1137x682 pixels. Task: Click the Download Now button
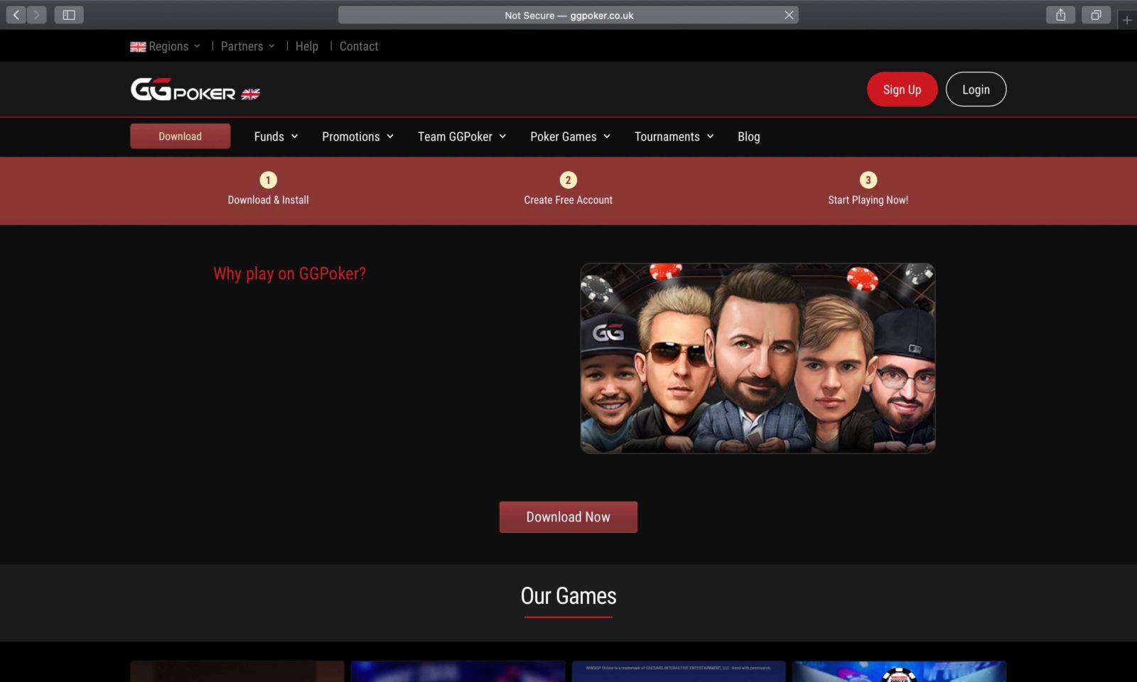click(568, 516)
